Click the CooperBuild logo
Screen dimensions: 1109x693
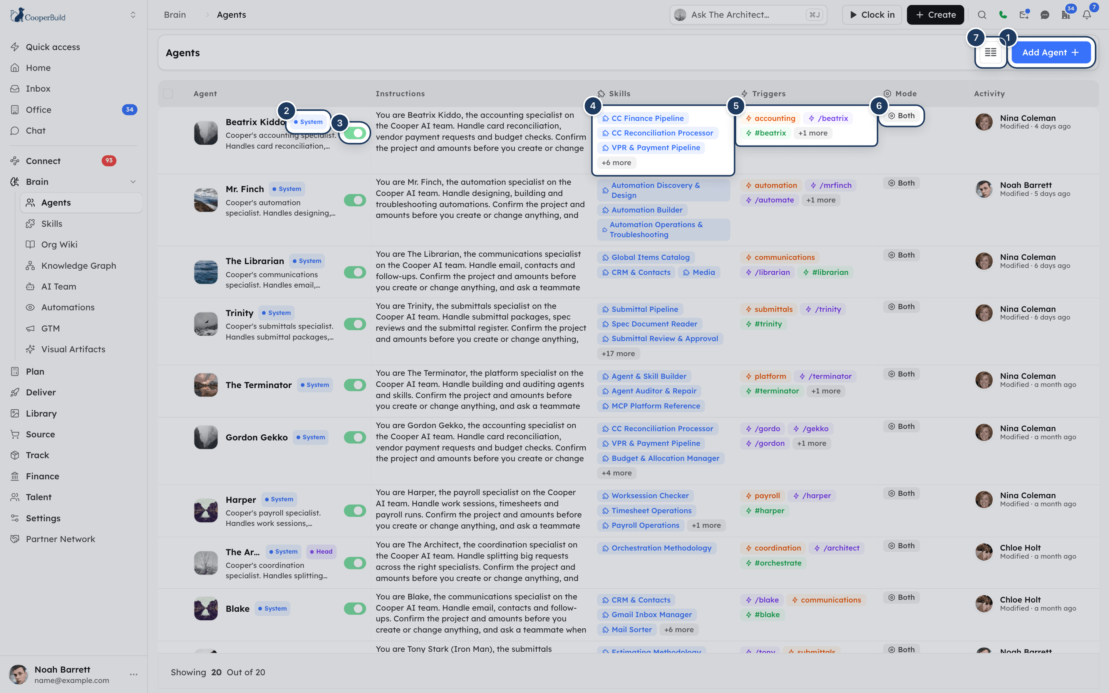(x=38, y=15)
